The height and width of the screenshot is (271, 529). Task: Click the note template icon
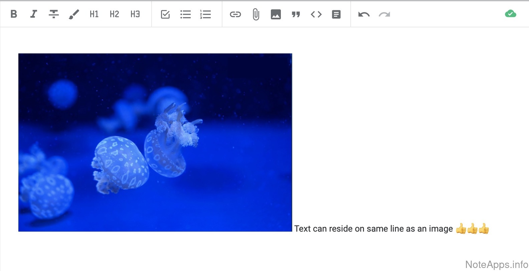(336, 14)
